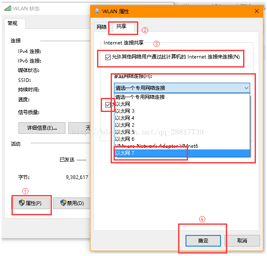
Task: Switch to the 共享 tab
Action: tap(121, 26)
